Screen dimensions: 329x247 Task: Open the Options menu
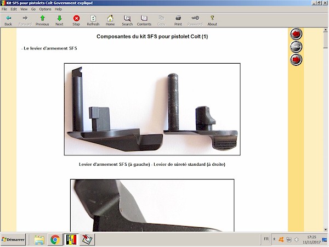(45, 9)
